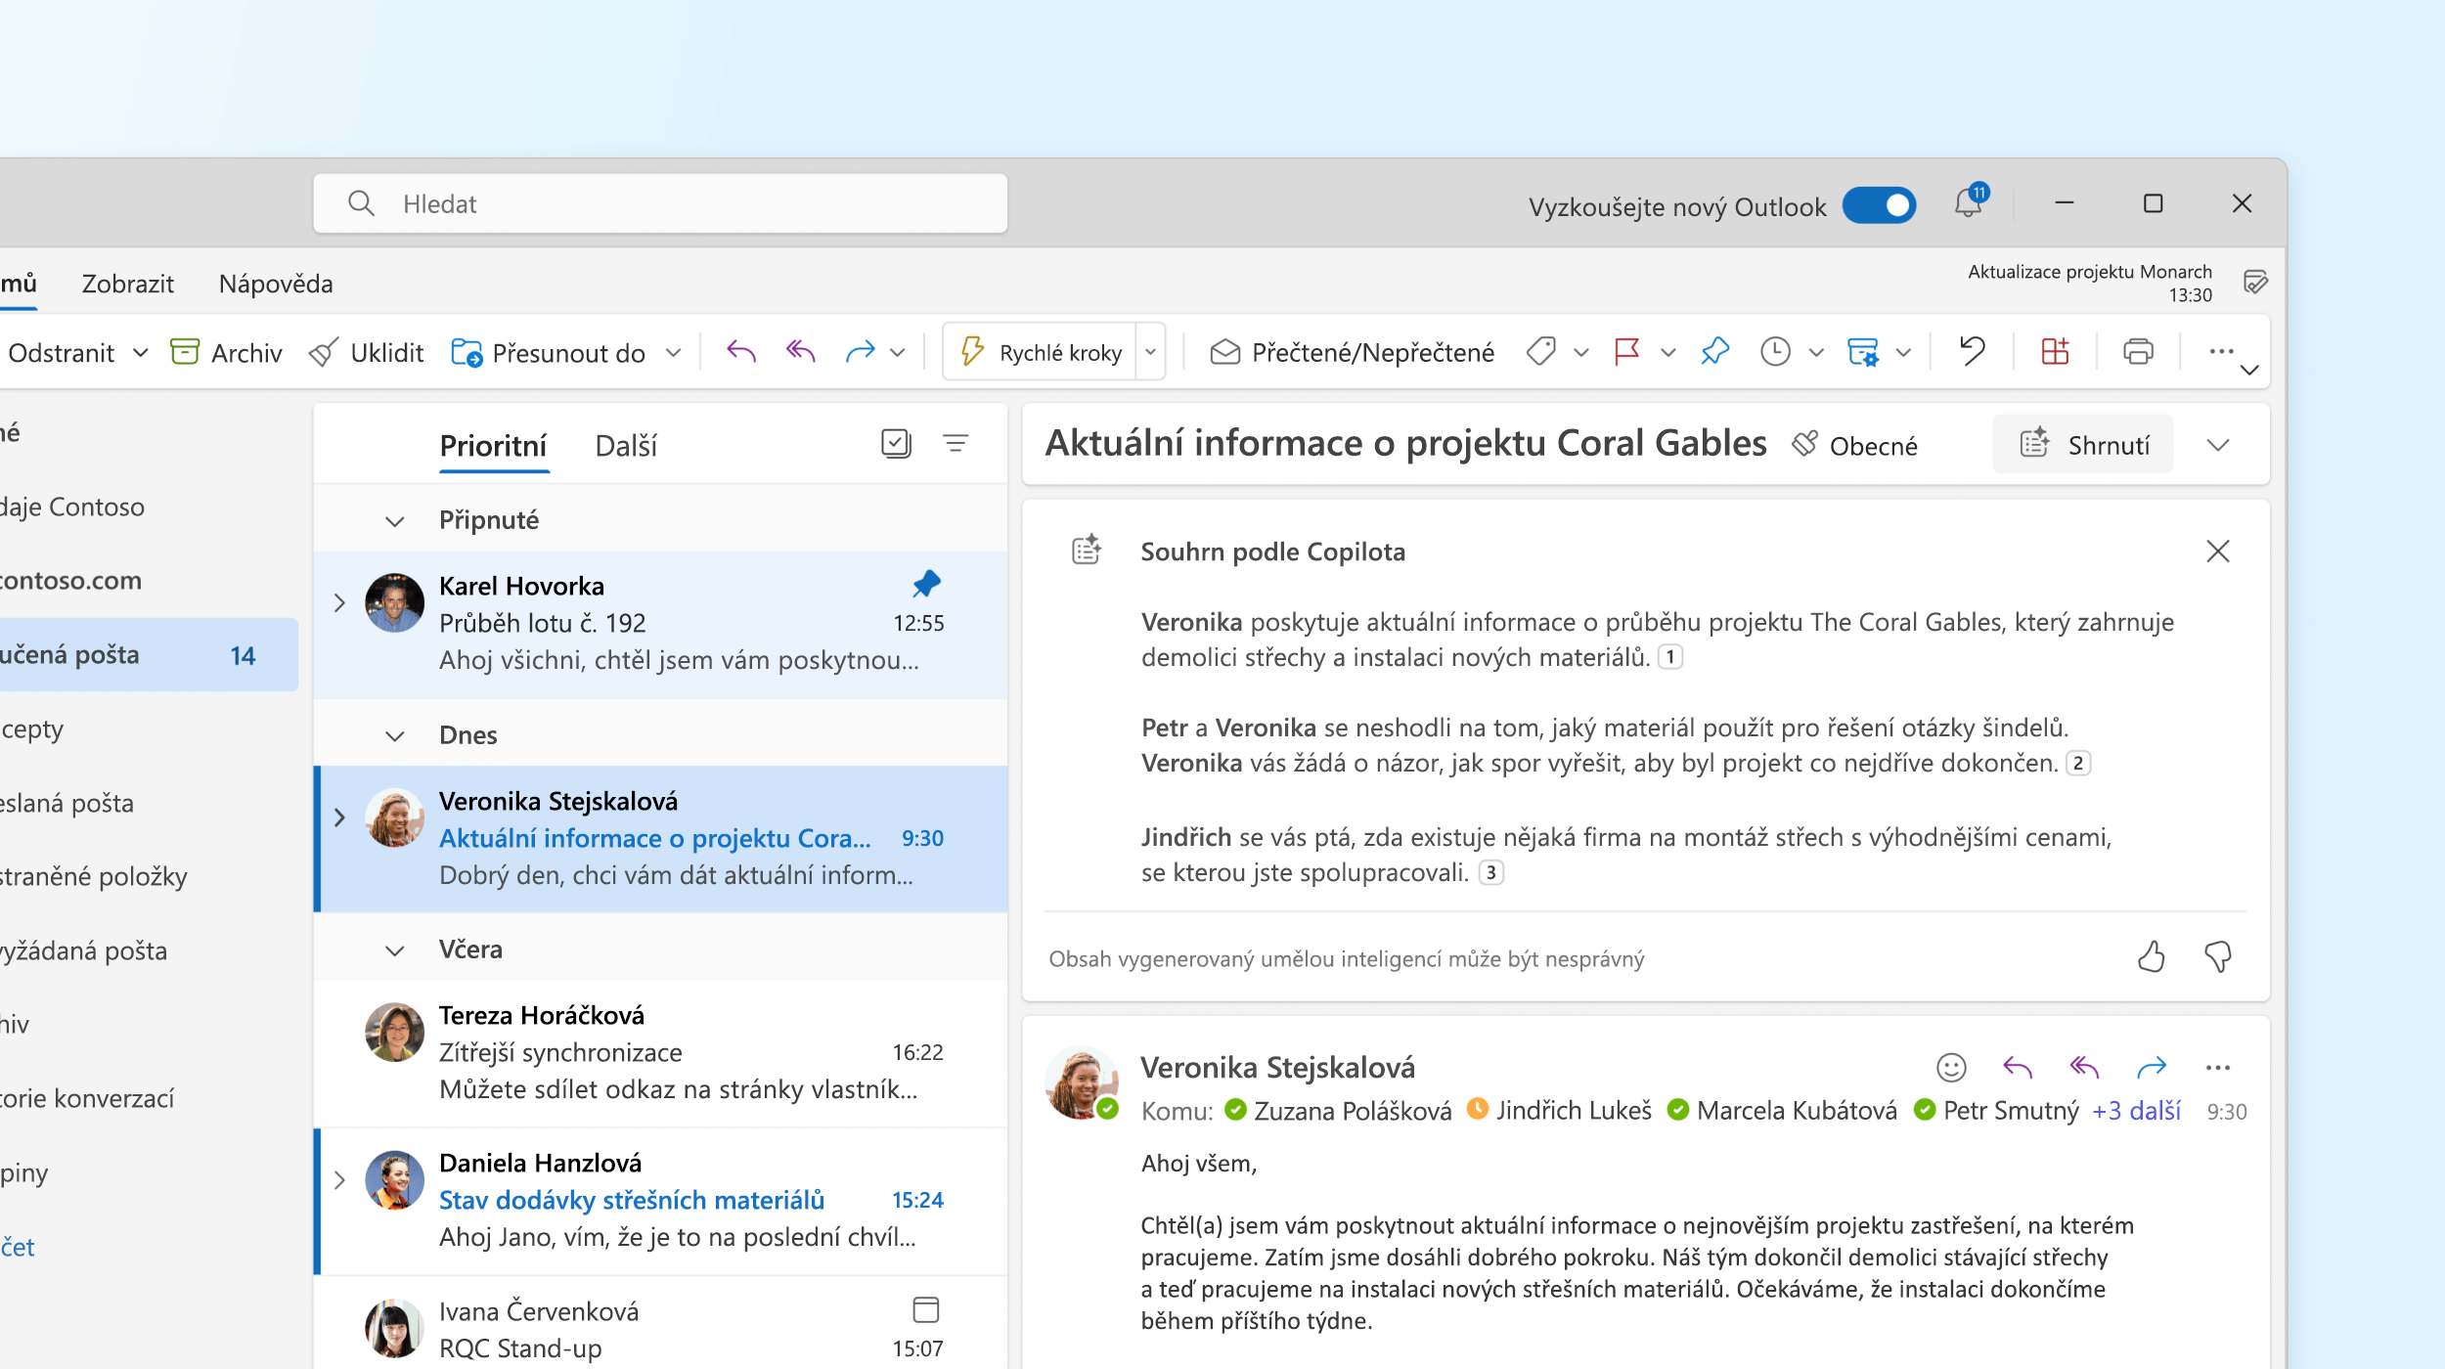Click Copilot summary icon in Souhrn header
The width and height of the screenshot is (2445, 1369).
pos(1086,551)
